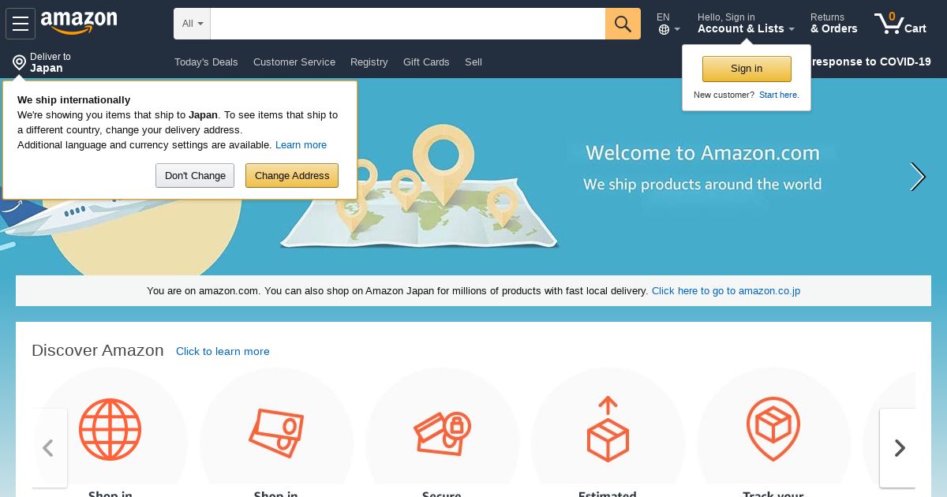This screenshot has height=497, width=947.
Task: Click the Track your package pin icon
Action: (x=773, y=429)
